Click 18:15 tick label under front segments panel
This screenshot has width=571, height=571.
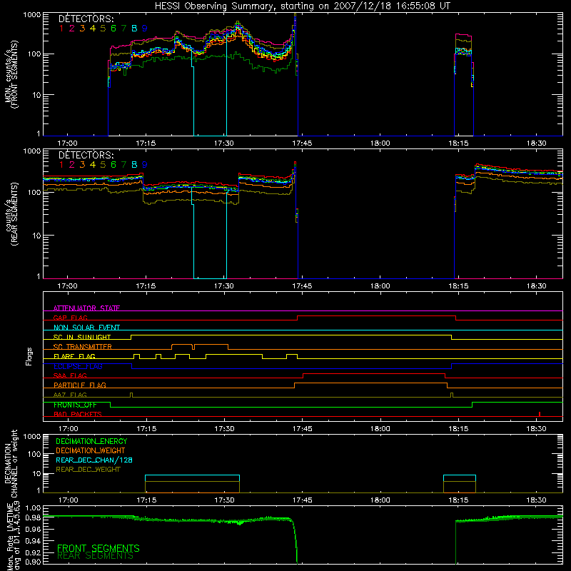(x=458, y=143)
